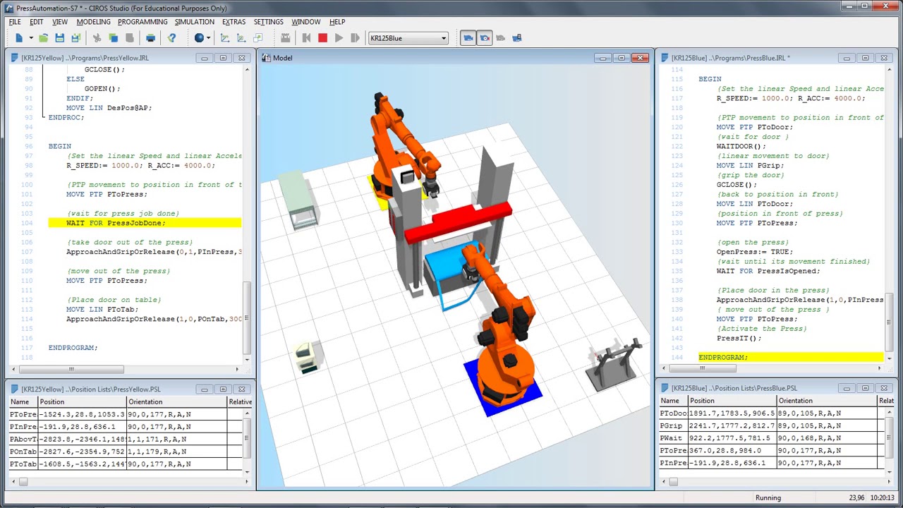Open the EXTRAS menu
The height and width of the screenshot is (508, 903).
point(234,22)
